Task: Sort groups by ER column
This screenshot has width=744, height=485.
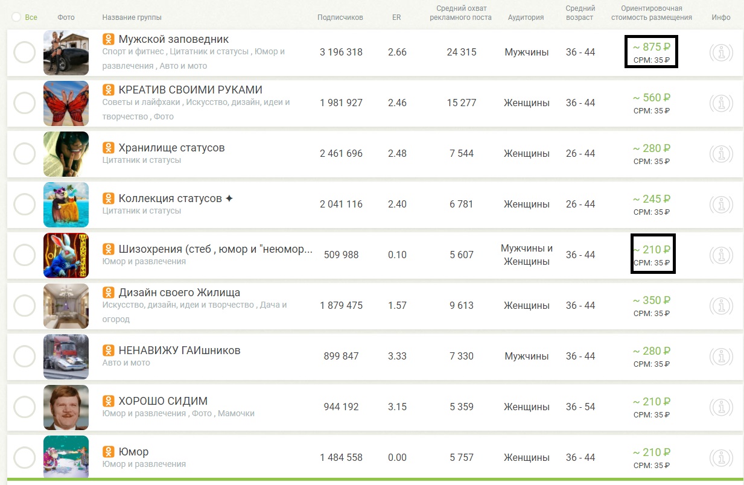Action: click(396, 17)
